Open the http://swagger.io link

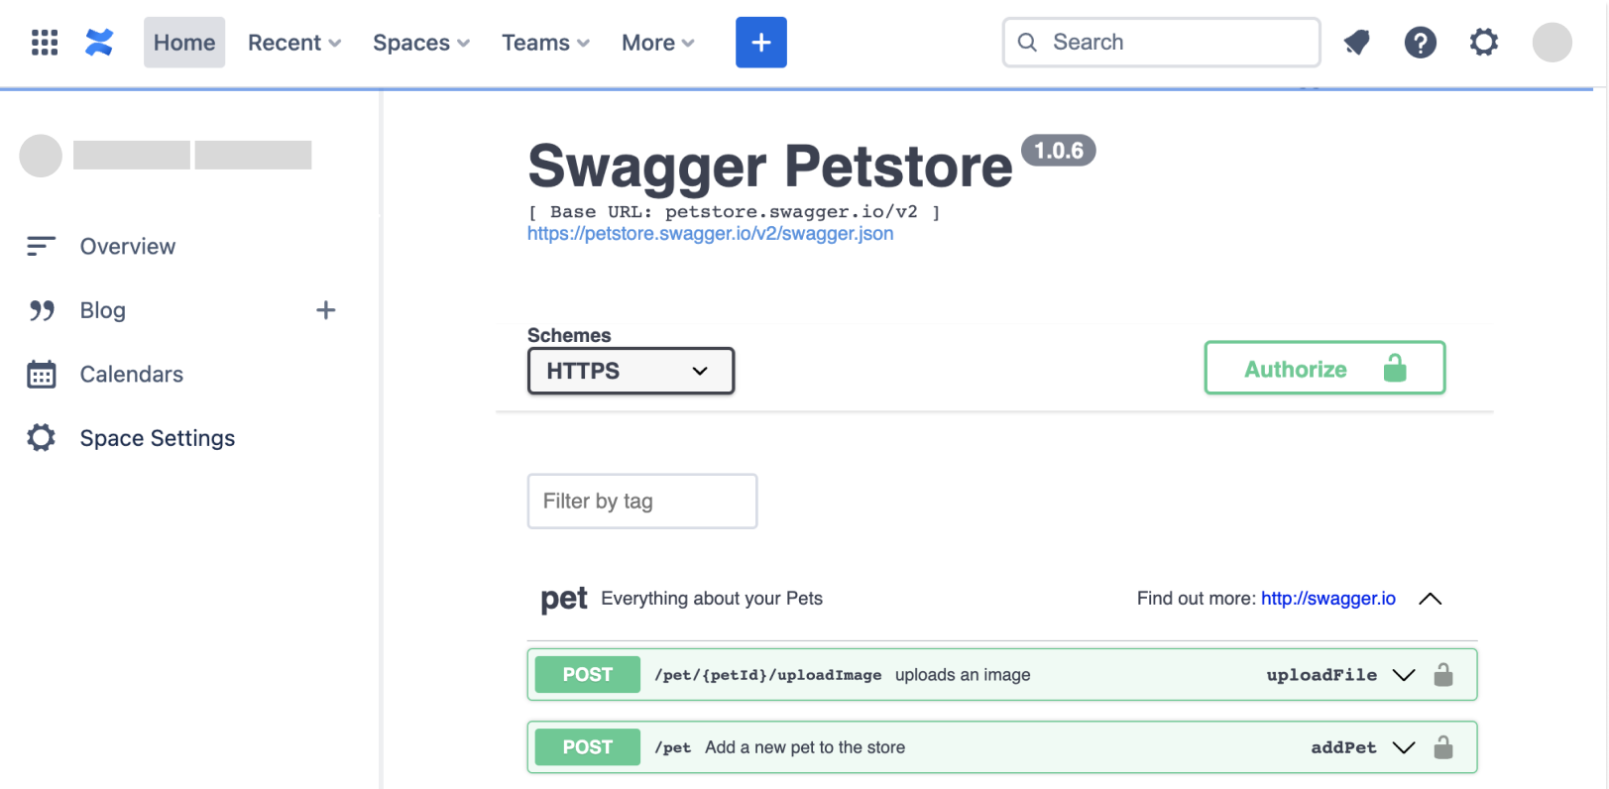1328,599
